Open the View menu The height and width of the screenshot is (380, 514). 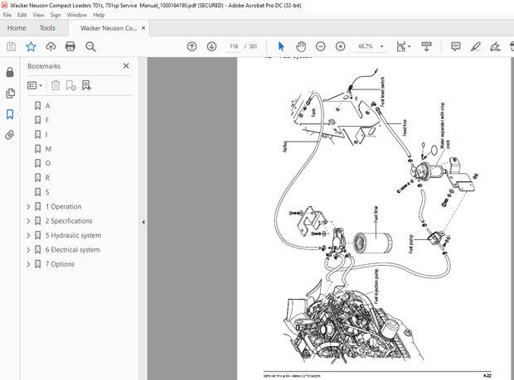tap(38, 15)
